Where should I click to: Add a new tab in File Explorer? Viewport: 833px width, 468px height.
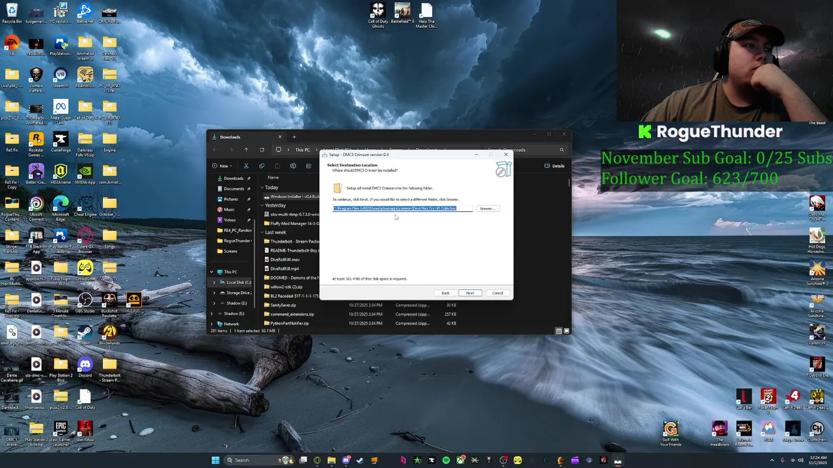click(x=294, y=137)
